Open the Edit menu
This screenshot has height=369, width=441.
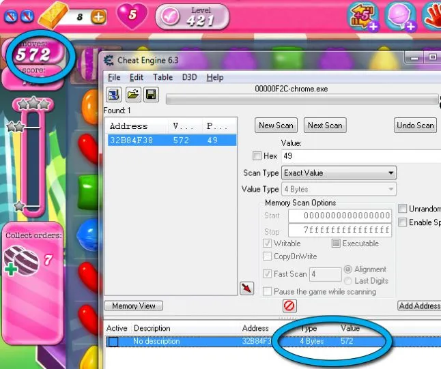coord(137,77)
